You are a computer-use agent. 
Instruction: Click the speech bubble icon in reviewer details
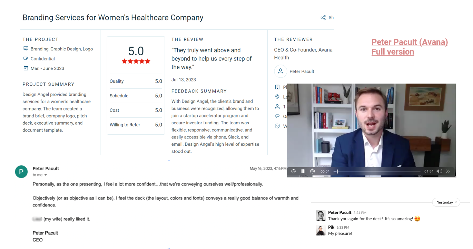point(277,116)
